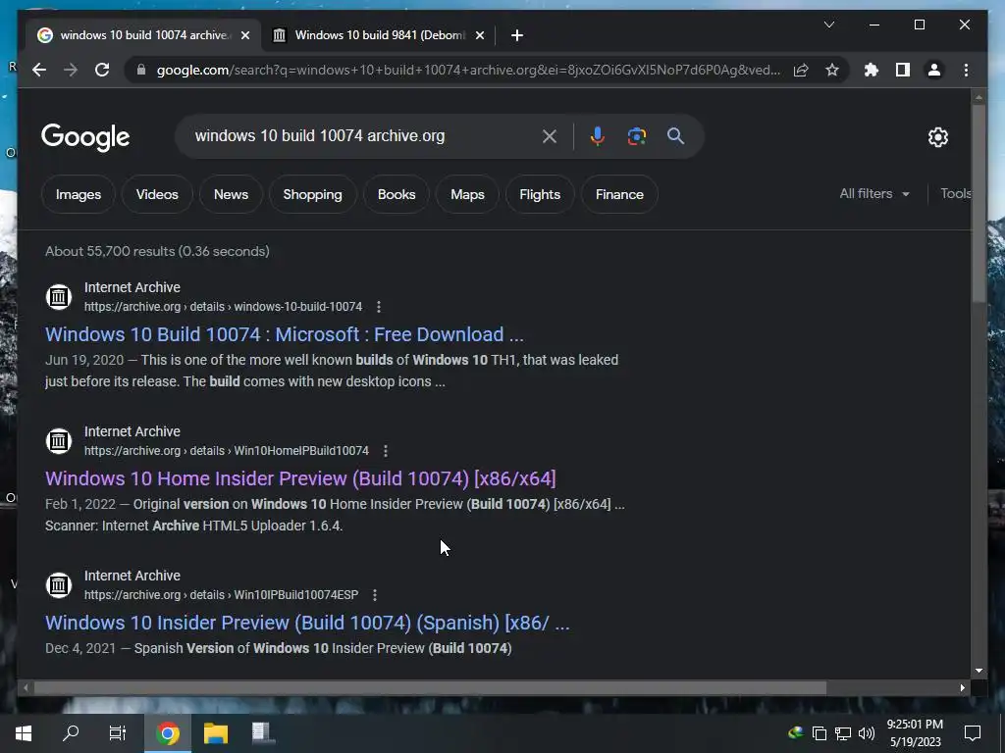Click the address bar URL
Viewport: 1005px width, 753px height.
point(468,70)
